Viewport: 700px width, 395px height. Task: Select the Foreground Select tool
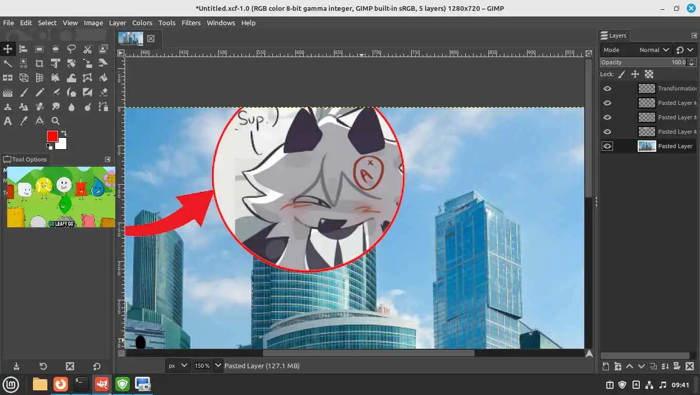103,49
